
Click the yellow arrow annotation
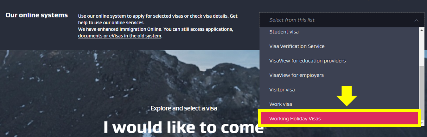pyautogui.click(x=347, y=95)
